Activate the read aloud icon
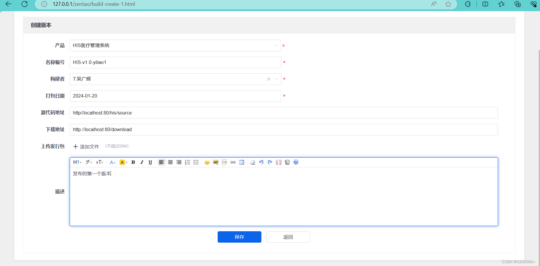540x266 pixels. tap(434, 4)
